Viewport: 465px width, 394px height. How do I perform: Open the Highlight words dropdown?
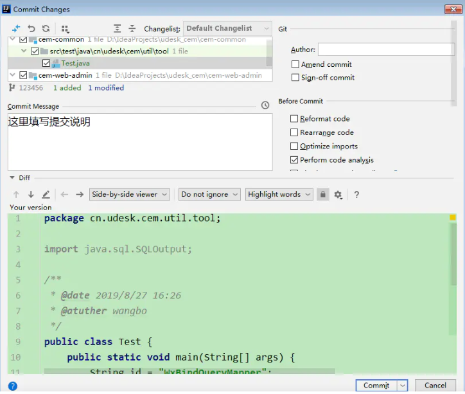pos(279,195)
